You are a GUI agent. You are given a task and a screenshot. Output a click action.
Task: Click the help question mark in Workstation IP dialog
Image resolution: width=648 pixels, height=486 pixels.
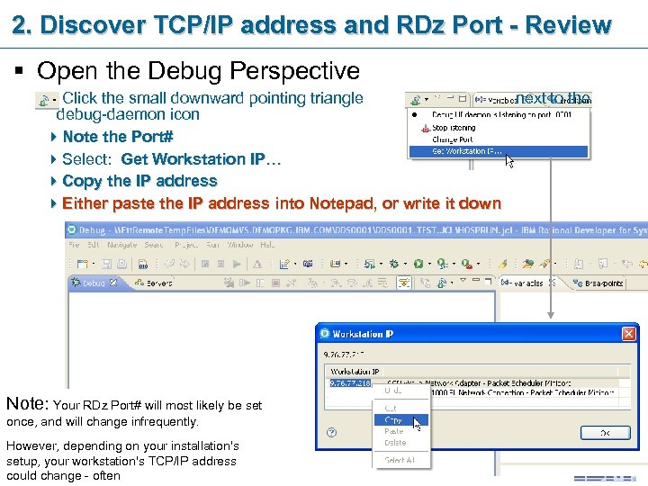(331, 433)
